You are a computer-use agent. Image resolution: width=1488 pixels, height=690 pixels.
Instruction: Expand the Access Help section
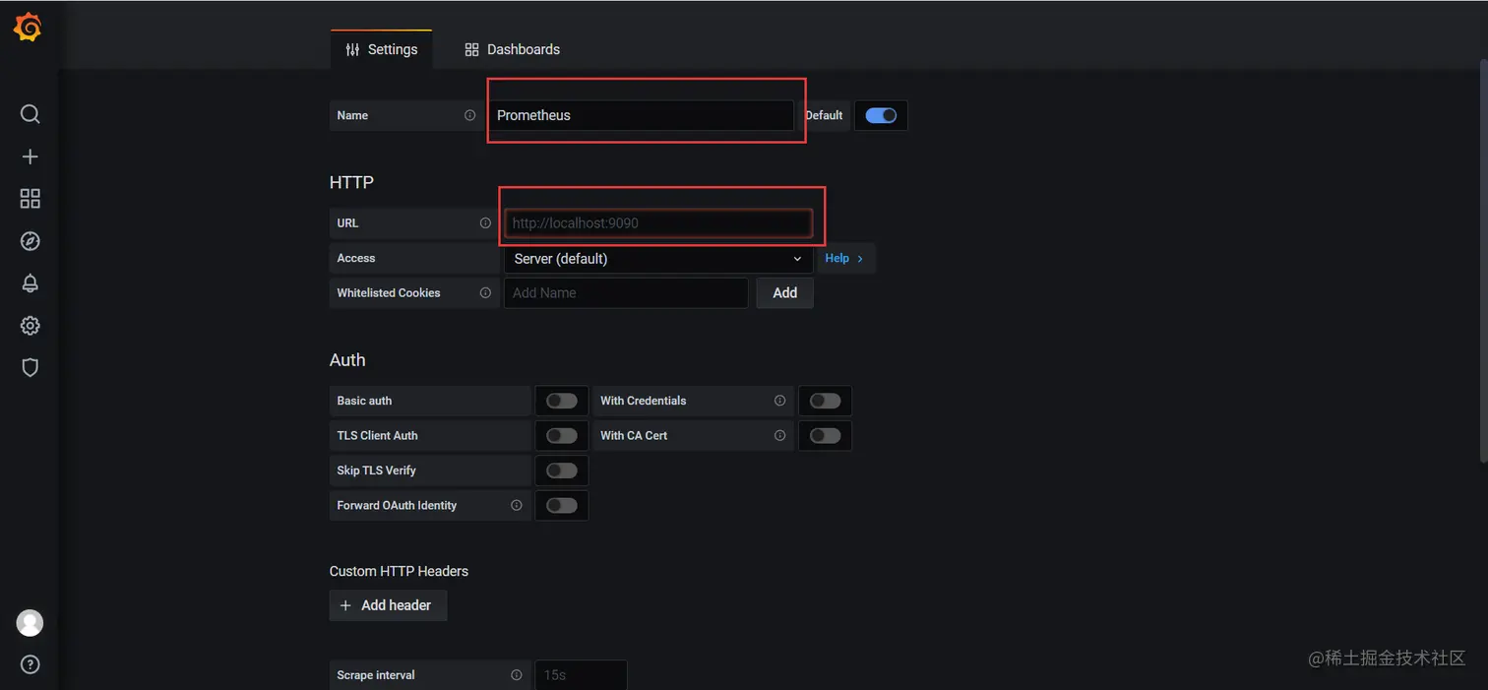pos(845,259)
